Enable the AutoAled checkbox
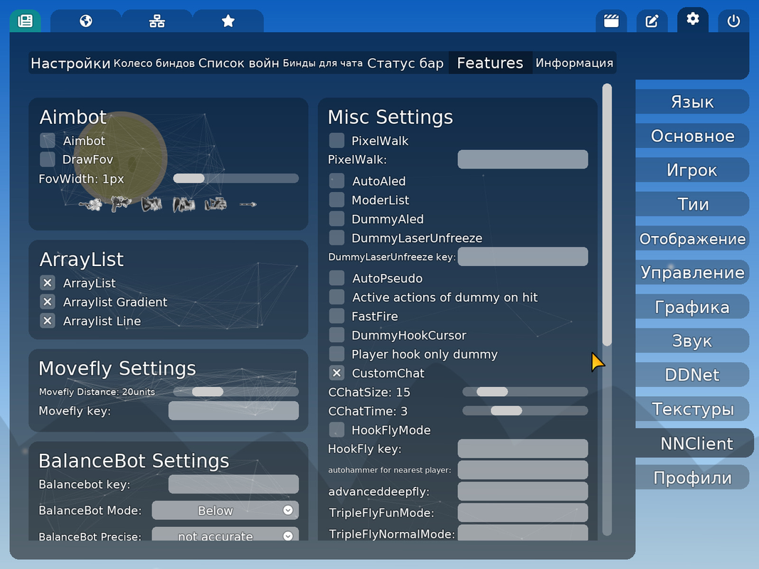759x569 pixels. pyautogui.click(x=337, y=181)
